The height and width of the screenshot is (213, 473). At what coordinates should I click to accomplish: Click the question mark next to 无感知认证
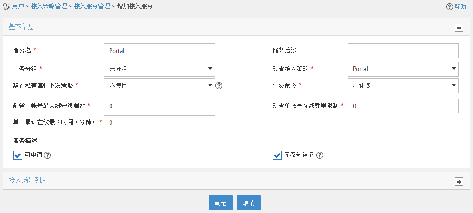(320, 155)
